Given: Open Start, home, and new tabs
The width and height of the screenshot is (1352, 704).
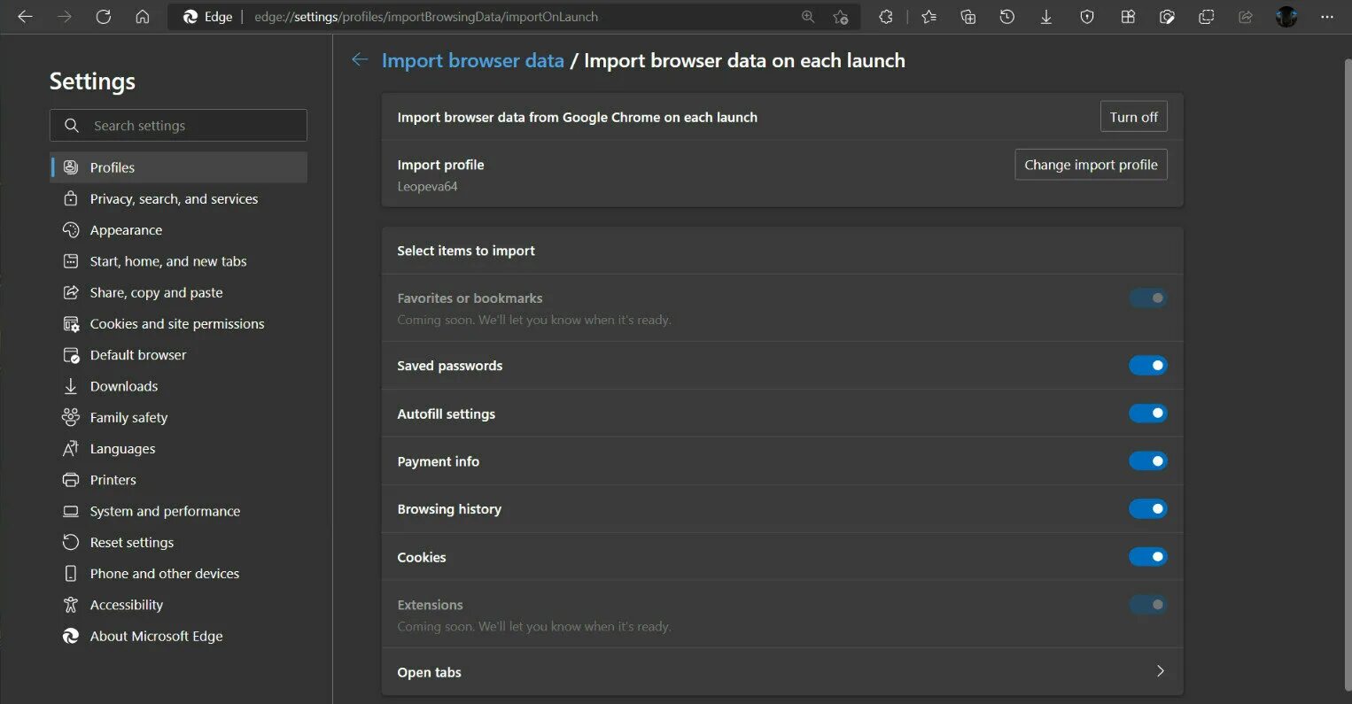Looking at the screenshot, I should coord(179,261).
